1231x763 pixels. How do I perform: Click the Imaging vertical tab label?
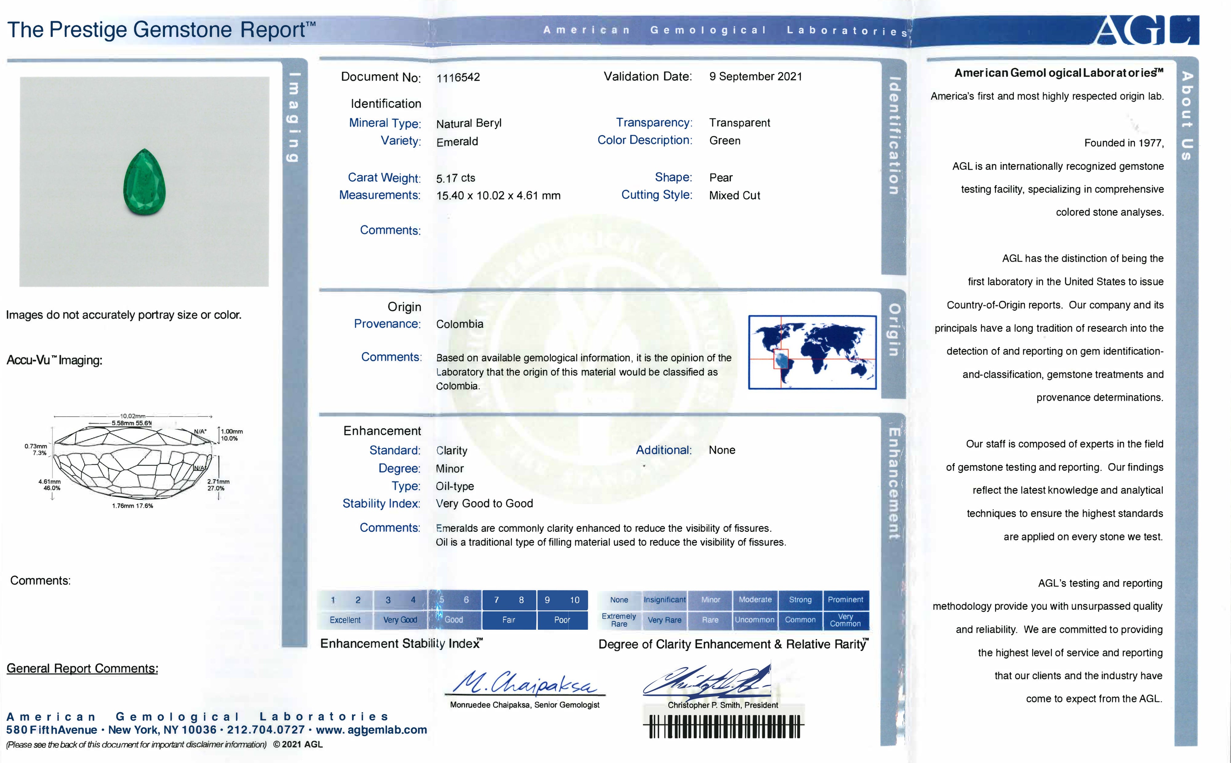[294, 117]
